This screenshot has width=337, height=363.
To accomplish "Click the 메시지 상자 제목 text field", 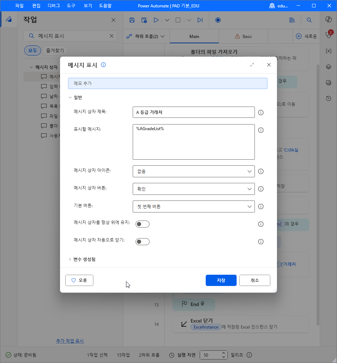I will (193, 112).
